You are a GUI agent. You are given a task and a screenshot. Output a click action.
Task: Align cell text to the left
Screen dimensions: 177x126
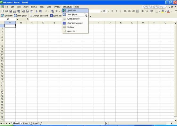(125, 11)
